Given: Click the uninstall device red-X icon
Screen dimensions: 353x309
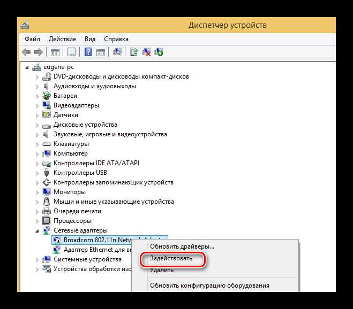Looking at the screenshot, I should [146, 52].
